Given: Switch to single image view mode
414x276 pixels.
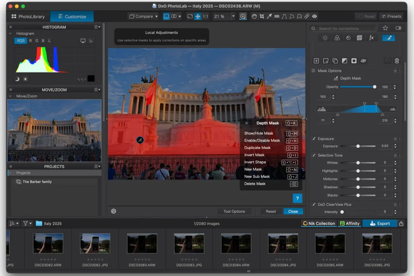Looking at the screenshot, I should (x=166, y=16).
